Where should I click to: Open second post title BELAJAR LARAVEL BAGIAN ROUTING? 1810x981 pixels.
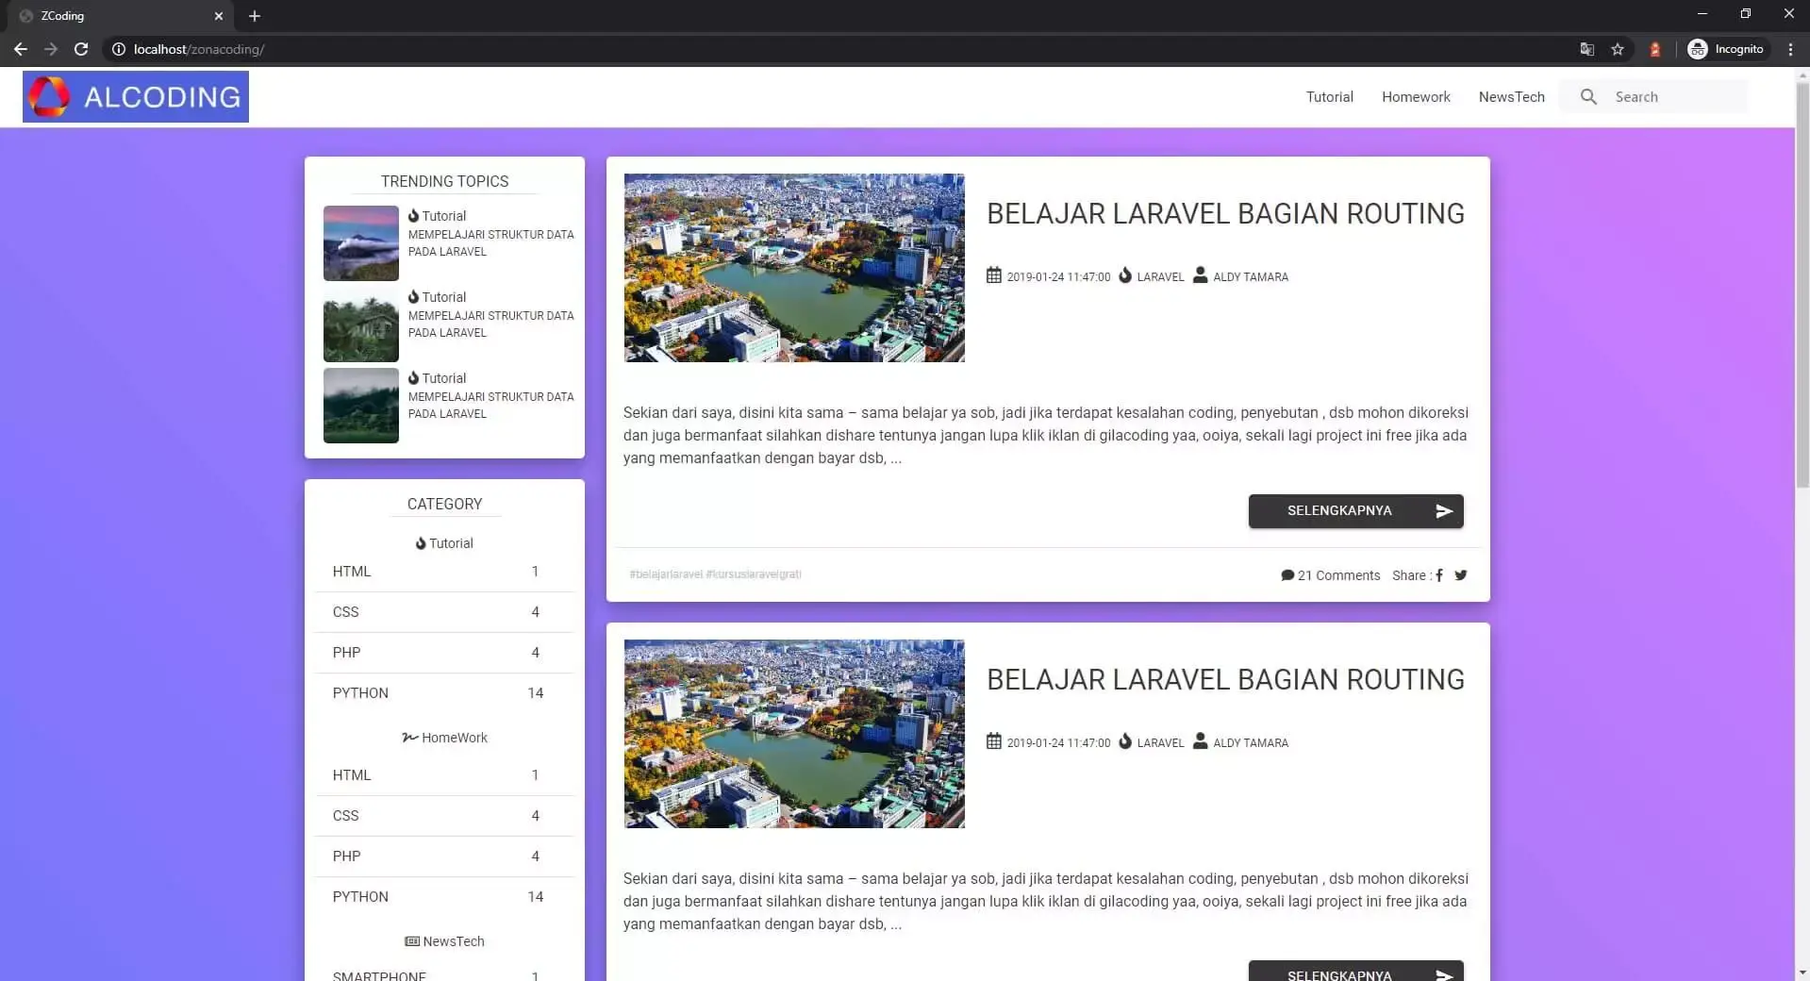[1225, 680]
